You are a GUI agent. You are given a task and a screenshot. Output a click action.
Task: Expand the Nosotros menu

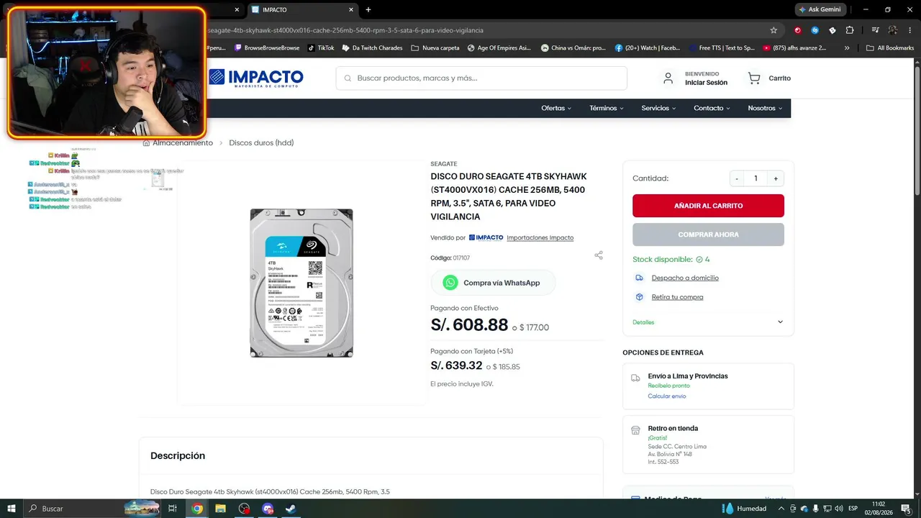pos(765,108)
